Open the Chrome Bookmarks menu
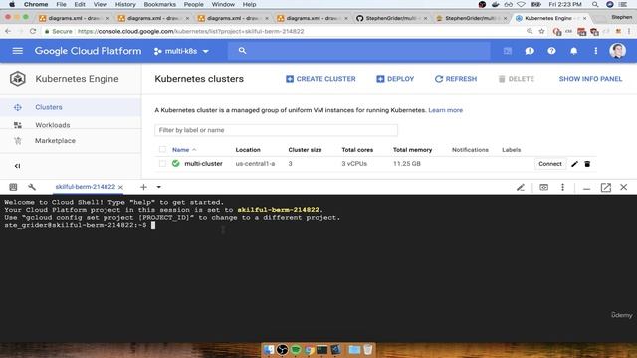 click(x=160, y=4)
